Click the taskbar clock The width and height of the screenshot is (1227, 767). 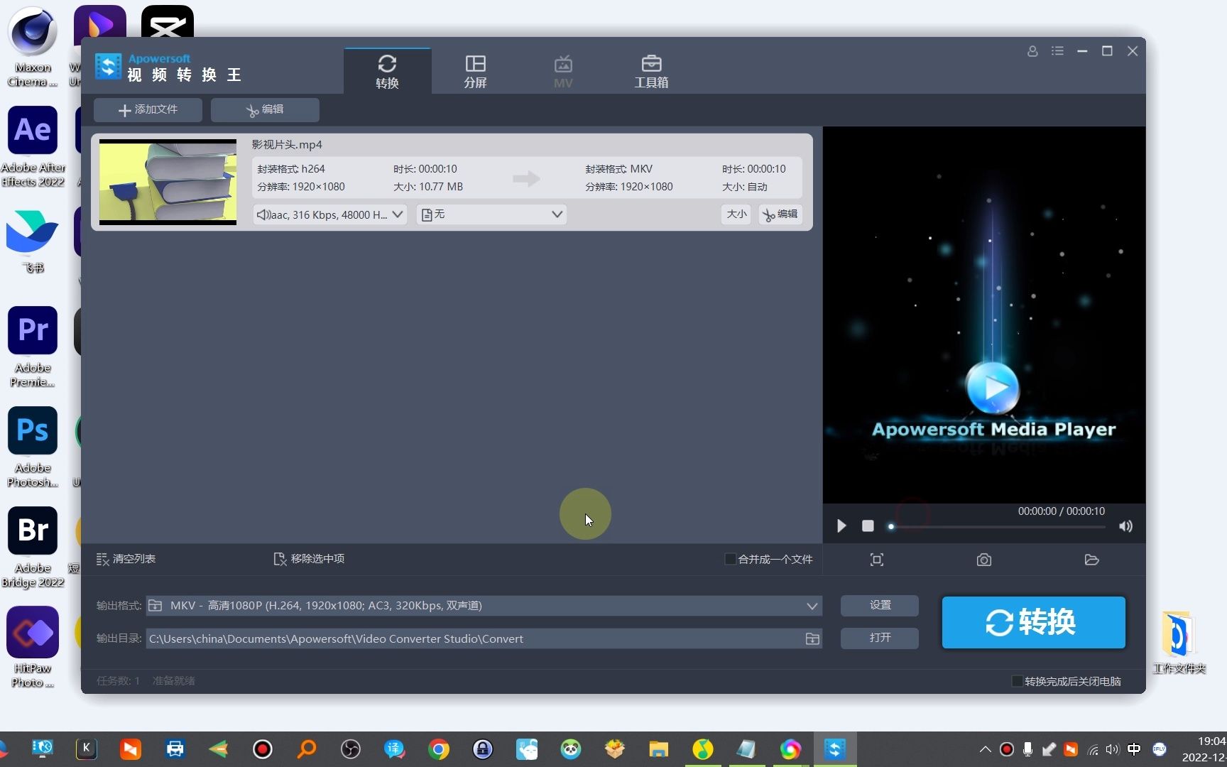coord(1204,749)
